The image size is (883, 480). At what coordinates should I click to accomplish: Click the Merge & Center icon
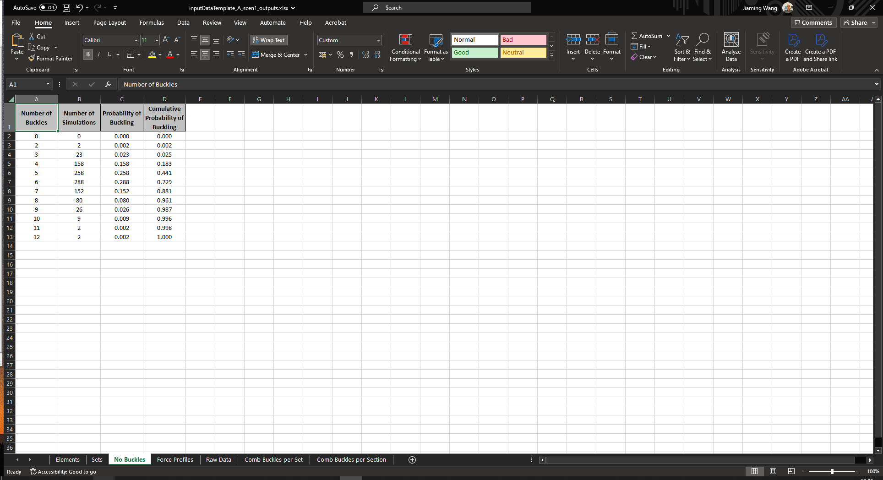255,55
